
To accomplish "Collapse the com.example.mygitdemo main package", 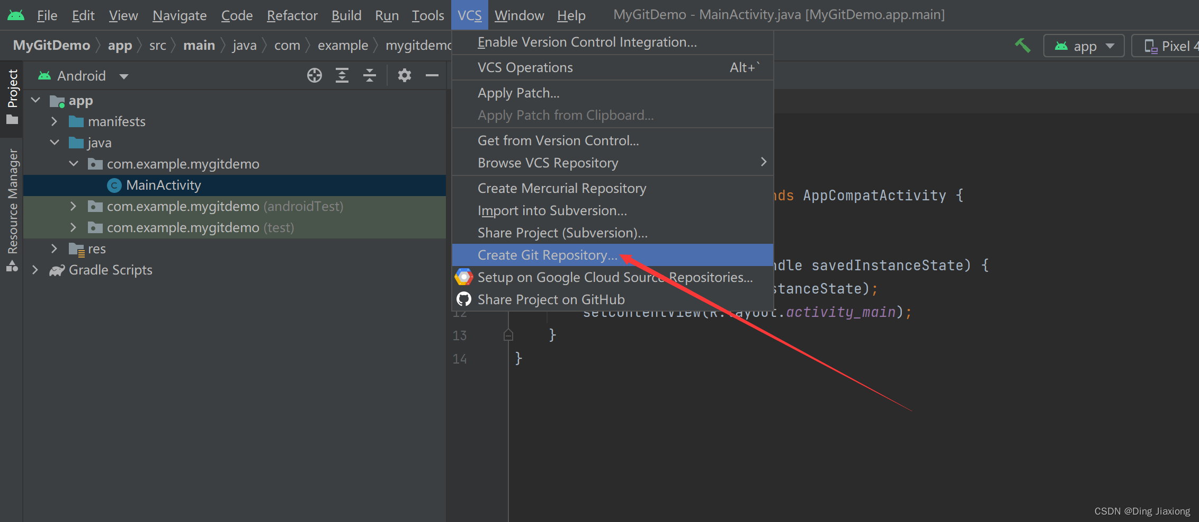I will click(x=74, y=164).
